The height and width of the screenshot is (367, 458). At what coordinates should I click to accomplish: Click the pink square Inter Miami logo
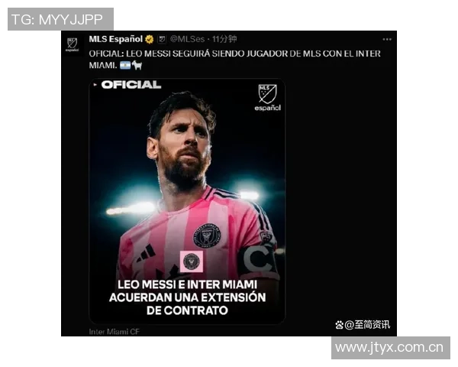(x=192, y=261)
